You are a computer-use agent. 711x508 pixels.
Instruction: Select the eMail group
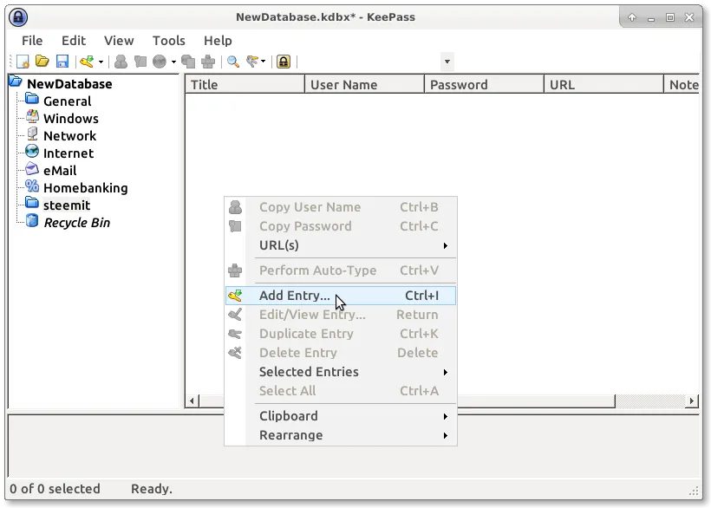[60, 171]
